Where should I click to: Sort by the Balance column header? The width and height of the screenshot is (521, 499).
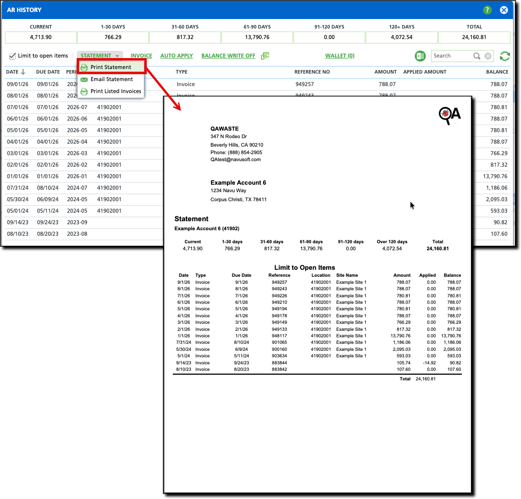click(x=497, y=72)
